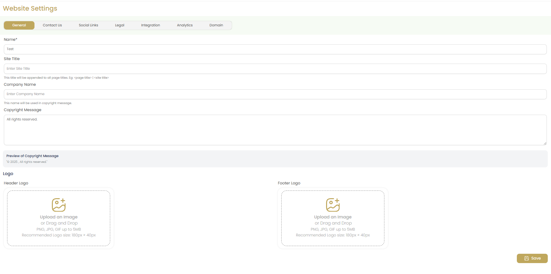Click inside the Copyright Message textarea
The width and height of the screenshot is (551, 274).
pos(275,130)
